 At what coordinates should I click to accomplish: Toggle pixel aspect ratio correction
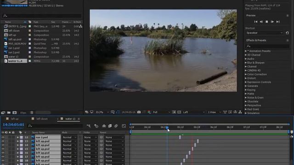(225, 112)
